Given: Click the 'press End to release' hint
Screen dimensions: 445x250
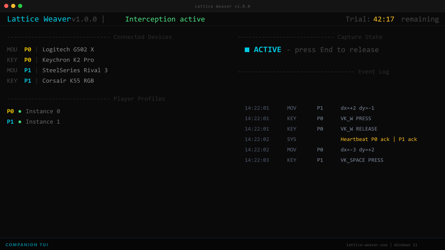Looking at the screenshot, I should pos(337,50).
